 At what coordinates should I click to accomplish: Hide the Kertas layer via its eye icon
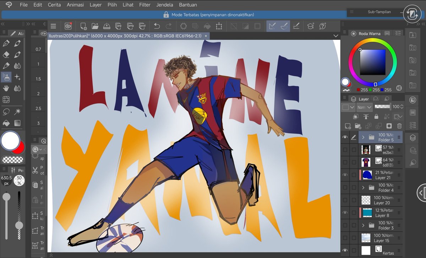[345, 250]
